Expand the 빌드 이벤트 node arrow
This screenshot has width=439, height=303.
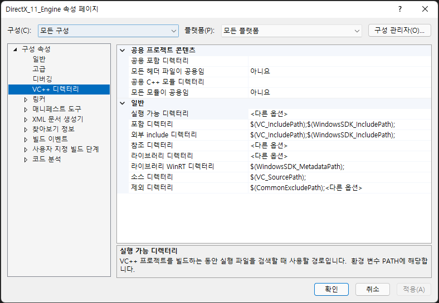(26, 140)
